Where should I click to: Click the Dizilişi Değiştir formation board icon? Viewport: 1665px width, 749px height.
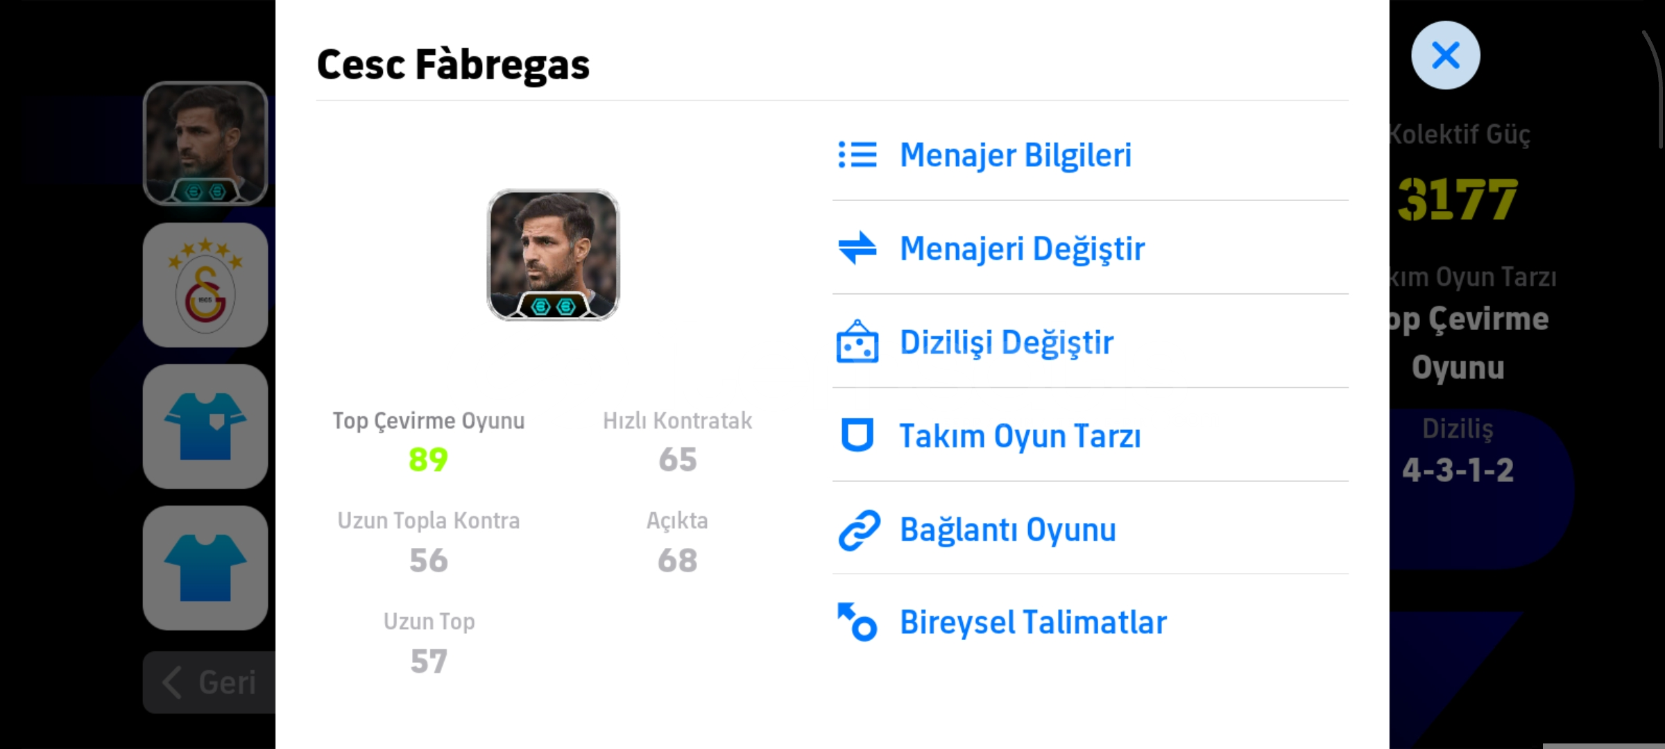tap(857, 342)
